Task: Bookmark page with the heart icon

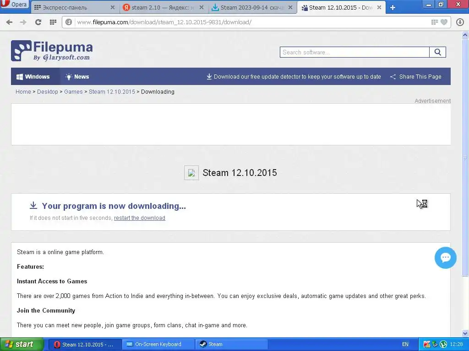Action: pos(444,22)
